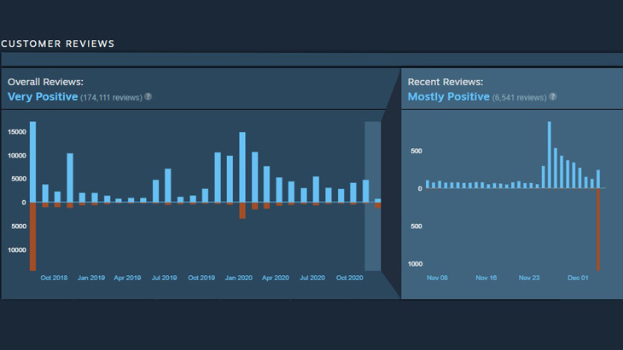Click the Nov 08 axis label
This screenshot has height=350, width=623.
click(437, 278)
